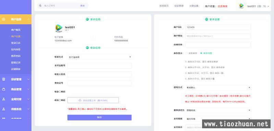Click the test001 profile avatar in 基本信息
This screenshot has width=274, height=131.
[x=59, y=28]
